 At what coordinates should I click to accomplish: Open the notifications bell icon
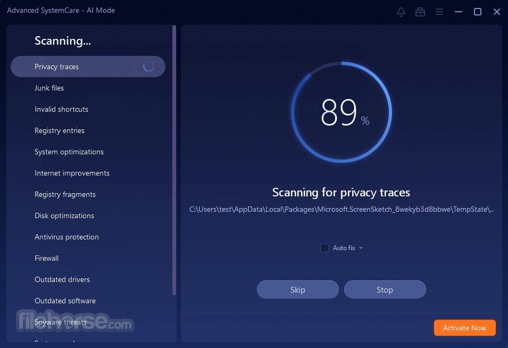coord(401,12)
